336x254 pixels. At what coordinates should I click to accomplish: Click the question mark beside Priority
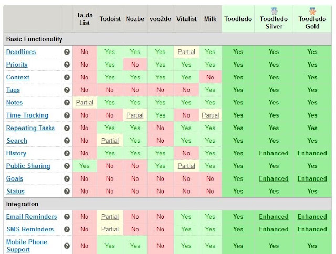67,65
